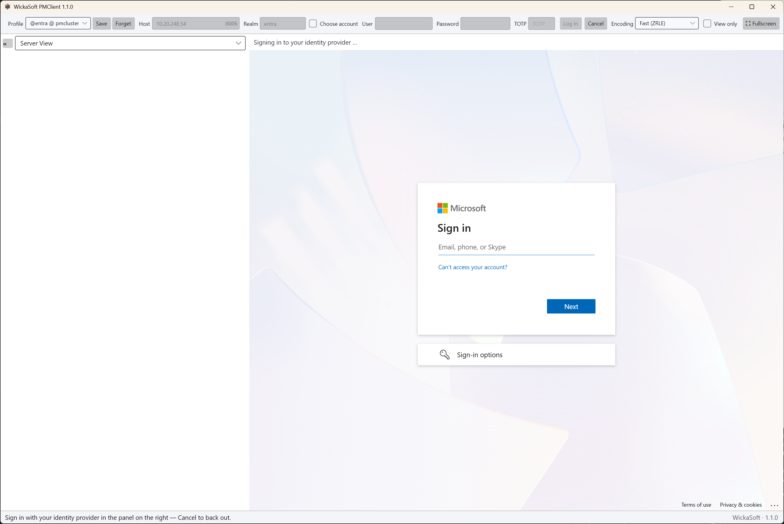Collapse the sidebar with the « button
This screenshot has width=784, height=524.
8,43
